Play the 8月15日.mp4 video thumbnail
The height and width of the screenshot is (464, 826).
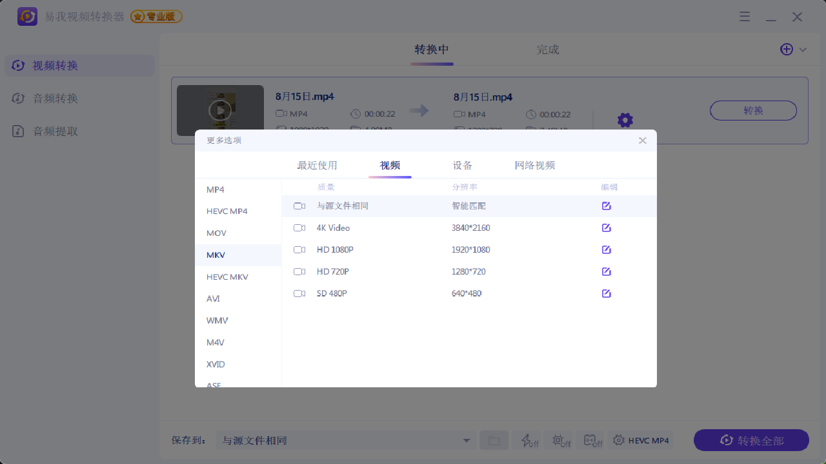coord(220,110)
